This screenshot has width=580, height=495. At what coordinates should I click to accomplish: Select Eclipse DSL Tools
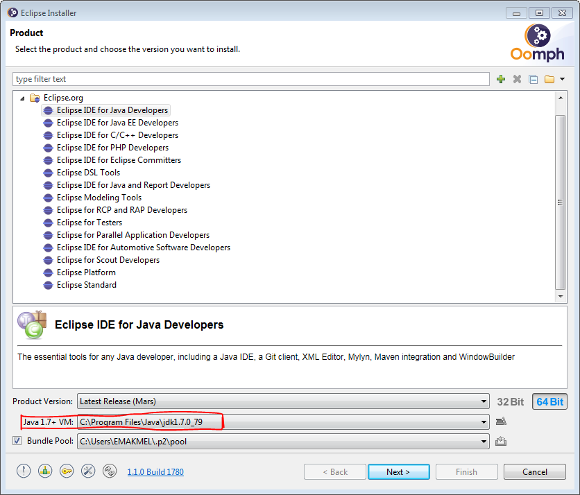click(88, 173)
